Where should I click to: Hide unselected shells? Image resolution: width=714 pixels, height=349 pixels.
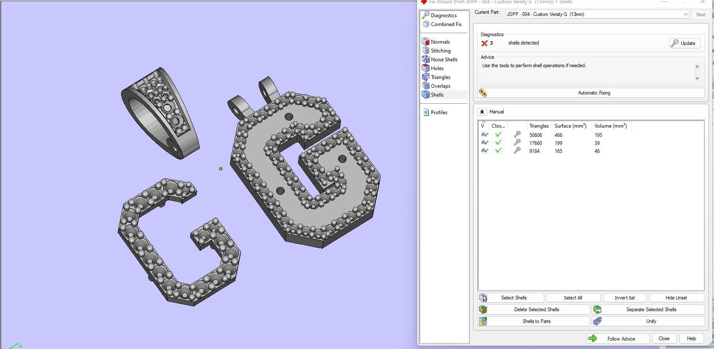pos(676,298)
